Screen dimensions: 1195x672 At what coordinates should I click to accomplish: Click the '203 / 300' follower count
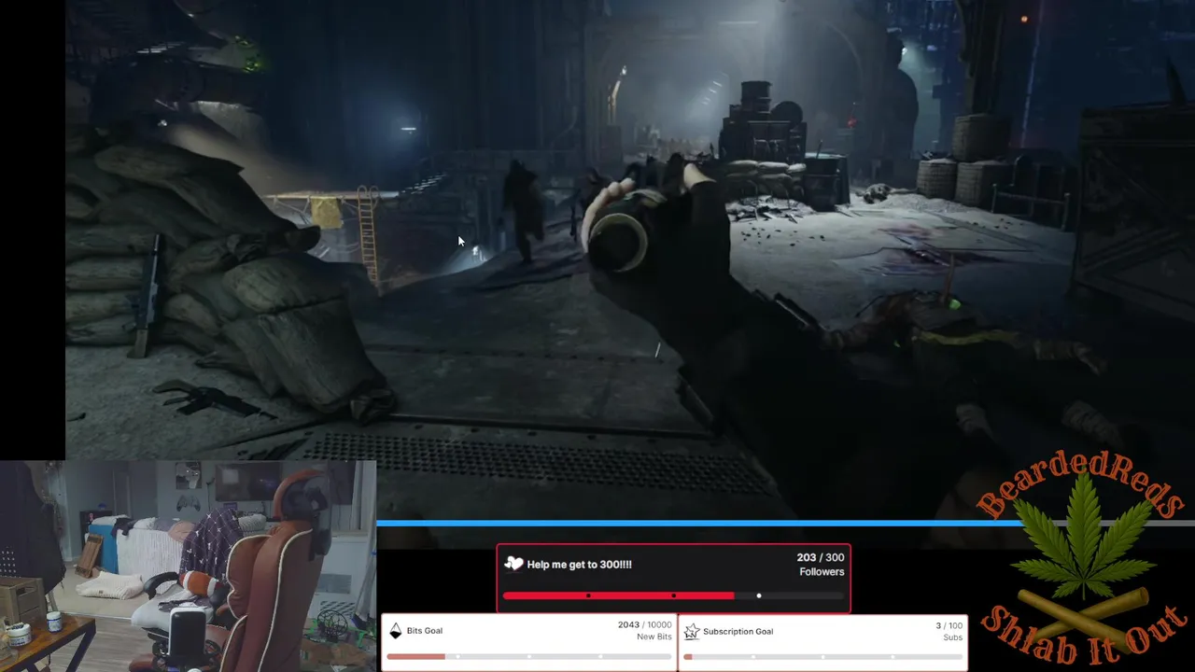(x=821, y=557)
